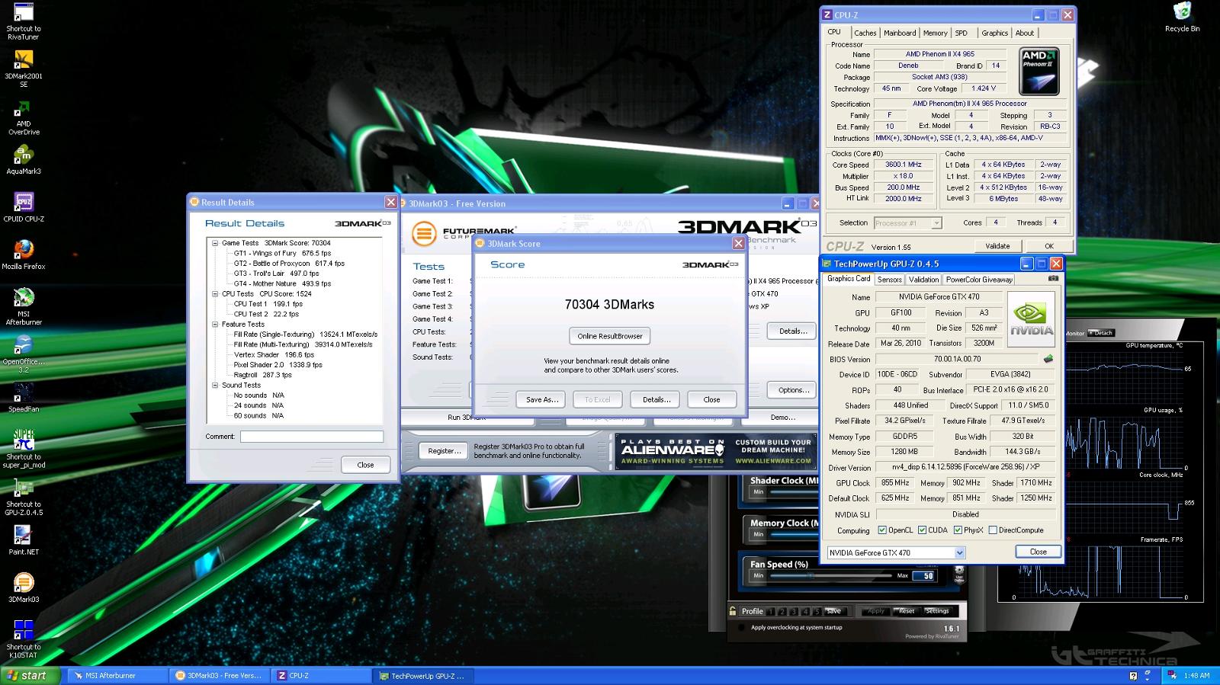The height and width of the screenshot is (685, 1220).
Task: Switch to MSI Afterburner in the taskbar
Action: (x=117, y=675)
